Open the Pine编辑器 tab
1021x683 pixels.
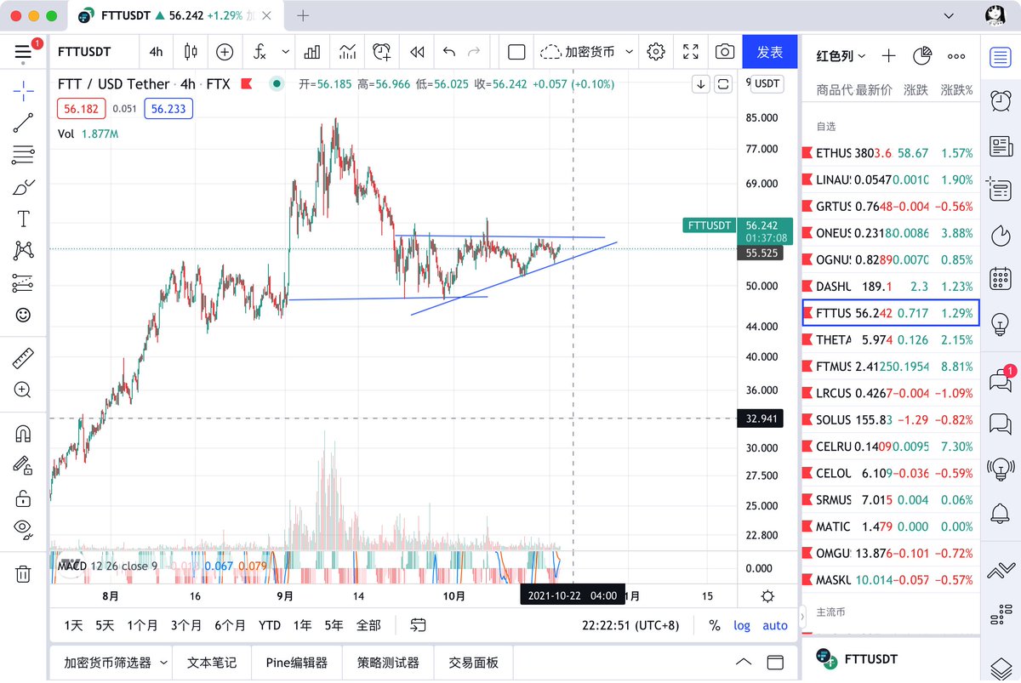point(296,663)
